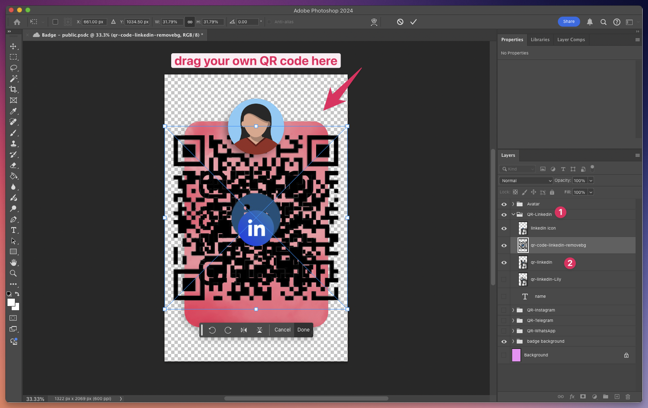Select the Path Selection tool
This screenshot has width=648, height=408.
coord(13,241)
